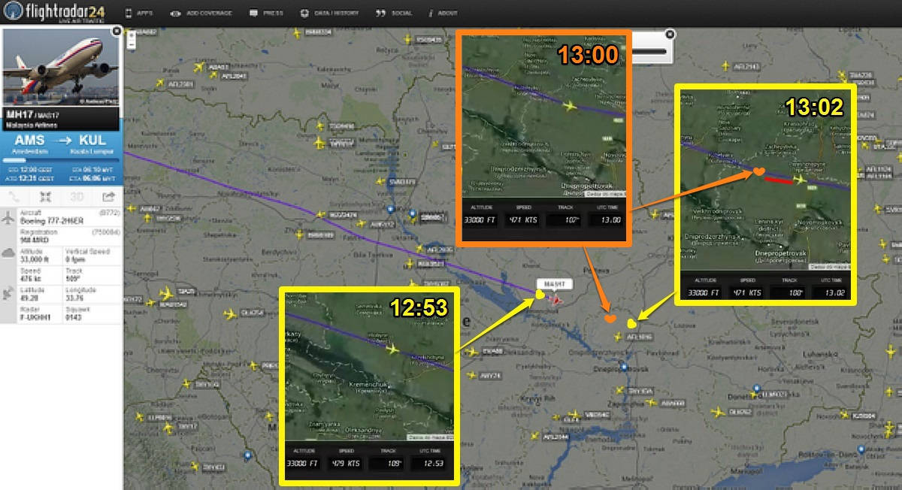Open the PRESS menu item
The image size is (902, 490).
click(266, 14)
